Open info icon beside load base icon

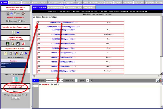click(x=12, y=14)
